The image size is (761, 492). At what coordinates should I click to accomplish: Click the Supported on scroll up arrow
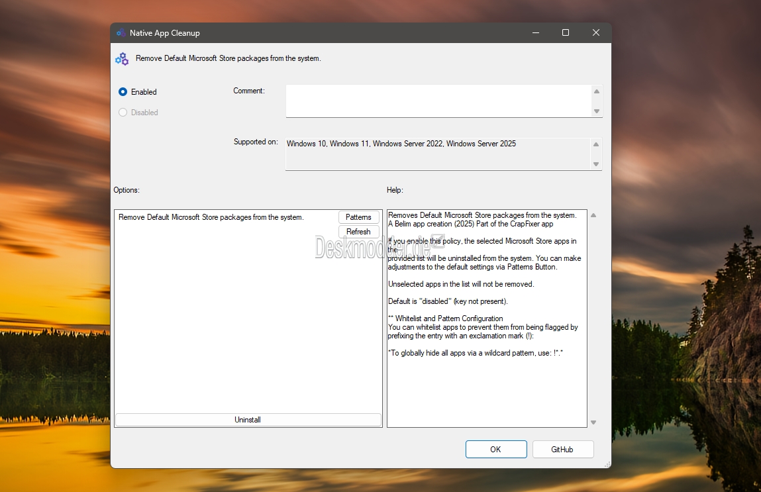(x=596, y=144)
